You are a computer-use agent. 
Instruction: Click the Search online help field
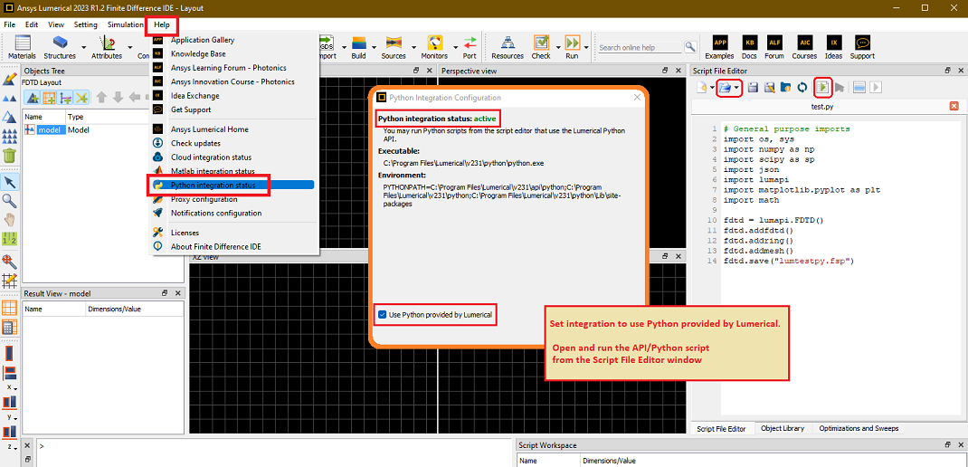(x=640, y=47)
